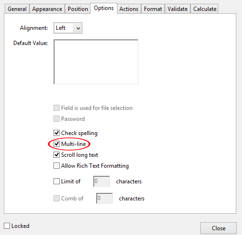Check the Limit of characters checkbox
242x235 pixels.
56,181
